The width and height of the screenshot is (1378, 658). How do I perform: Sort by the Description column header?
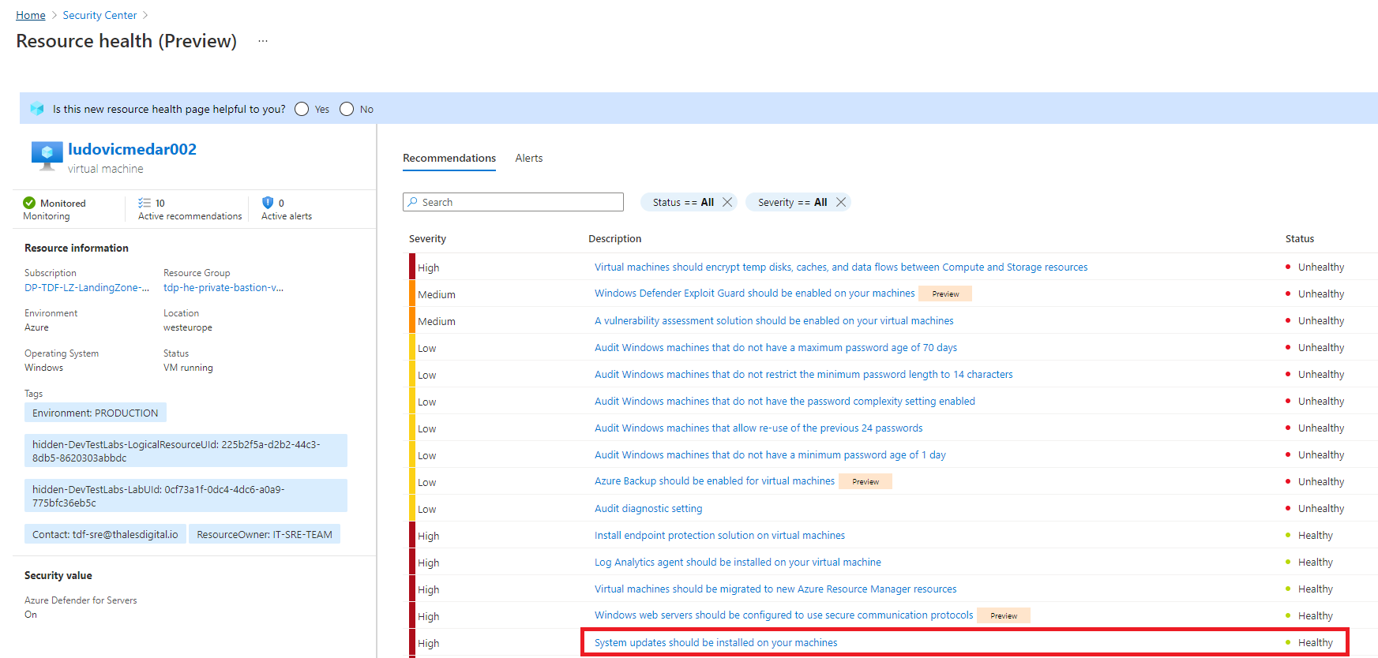(x=614, y=238)
